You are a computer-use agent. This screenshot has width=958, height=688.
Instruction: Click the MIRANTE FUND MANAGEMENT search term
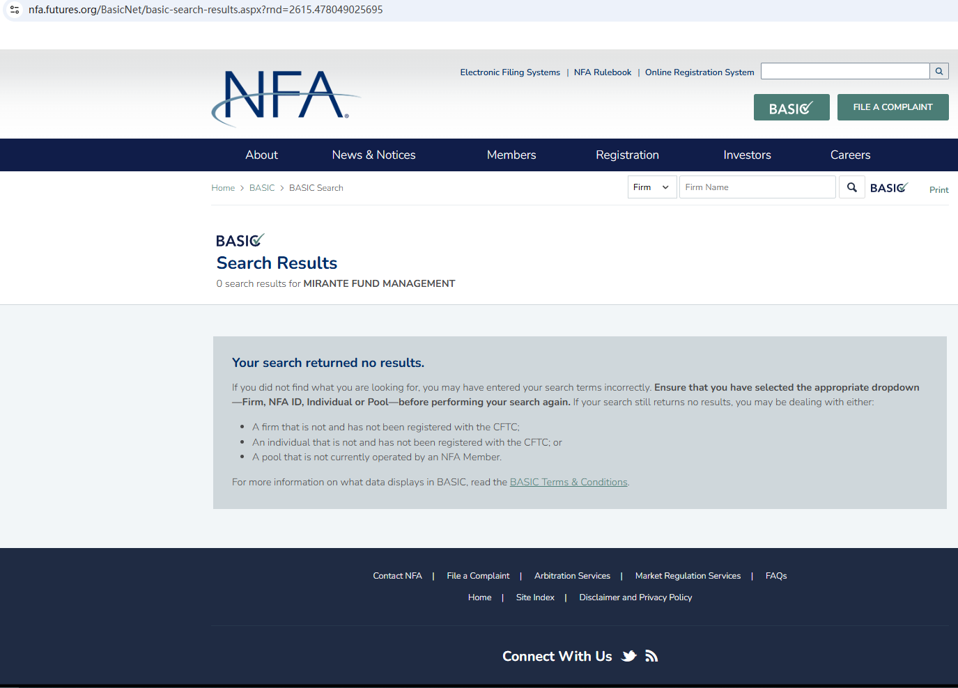379,283
